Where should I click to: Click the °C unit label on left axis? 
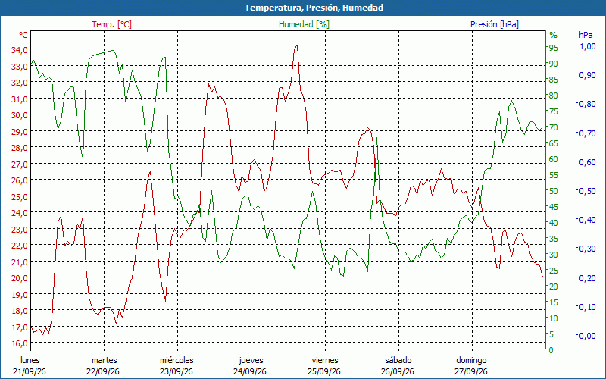pos(23,35)
